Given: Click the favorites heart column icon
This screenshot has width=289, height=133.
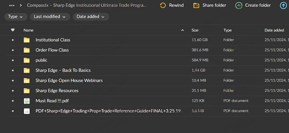Looking at the screenshot, I should tap(13, 30).
